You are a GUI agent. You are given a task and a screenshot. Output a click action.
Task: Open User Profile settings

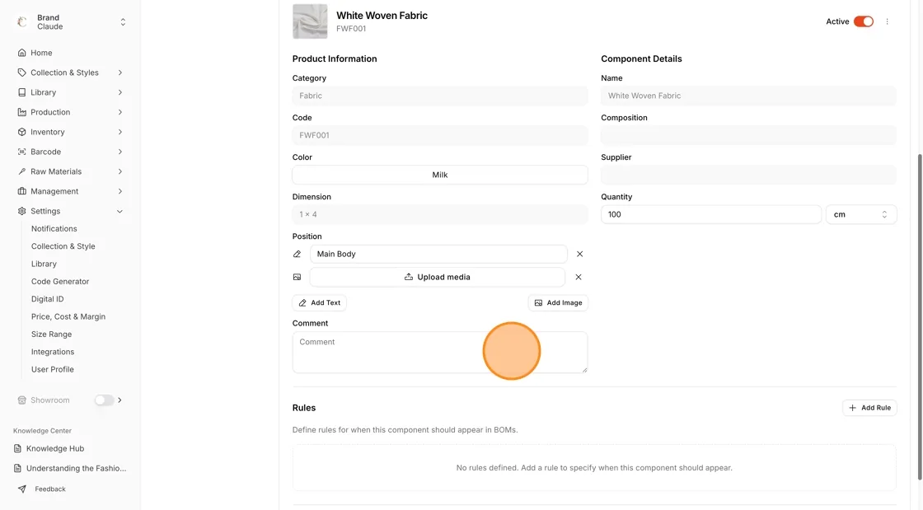(x=53, y=369)
